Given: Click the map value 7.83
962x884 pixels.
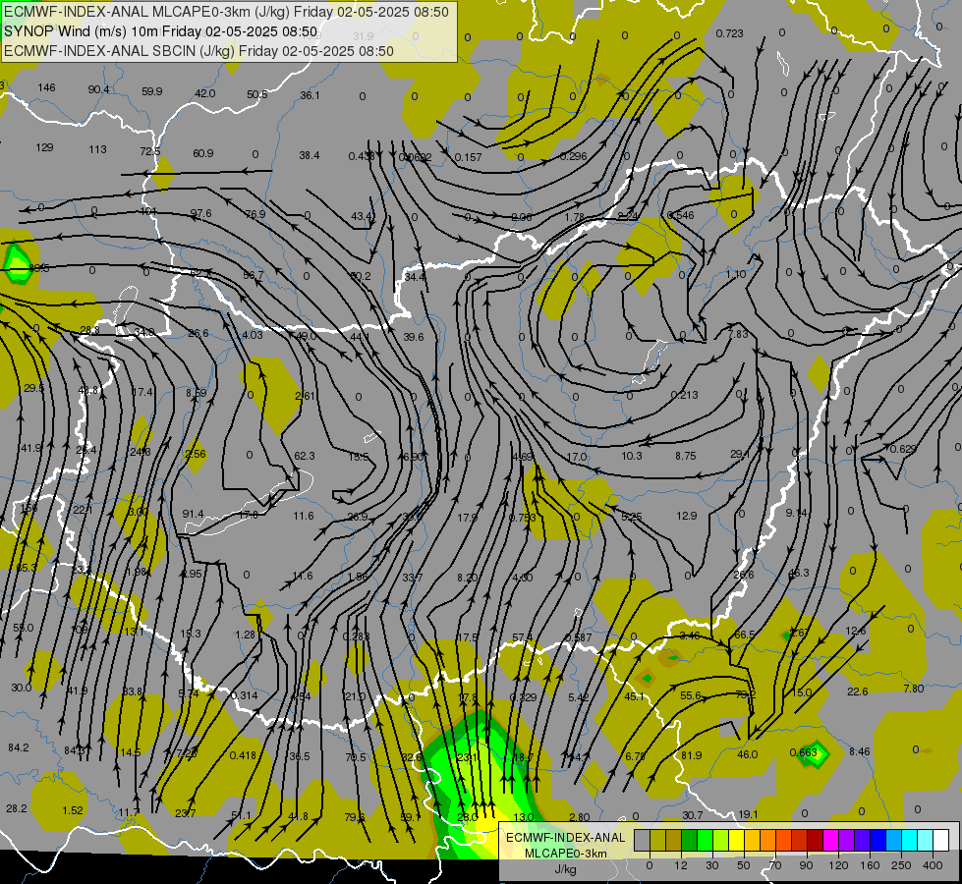Looking at the screenshot, I should 738,334.
